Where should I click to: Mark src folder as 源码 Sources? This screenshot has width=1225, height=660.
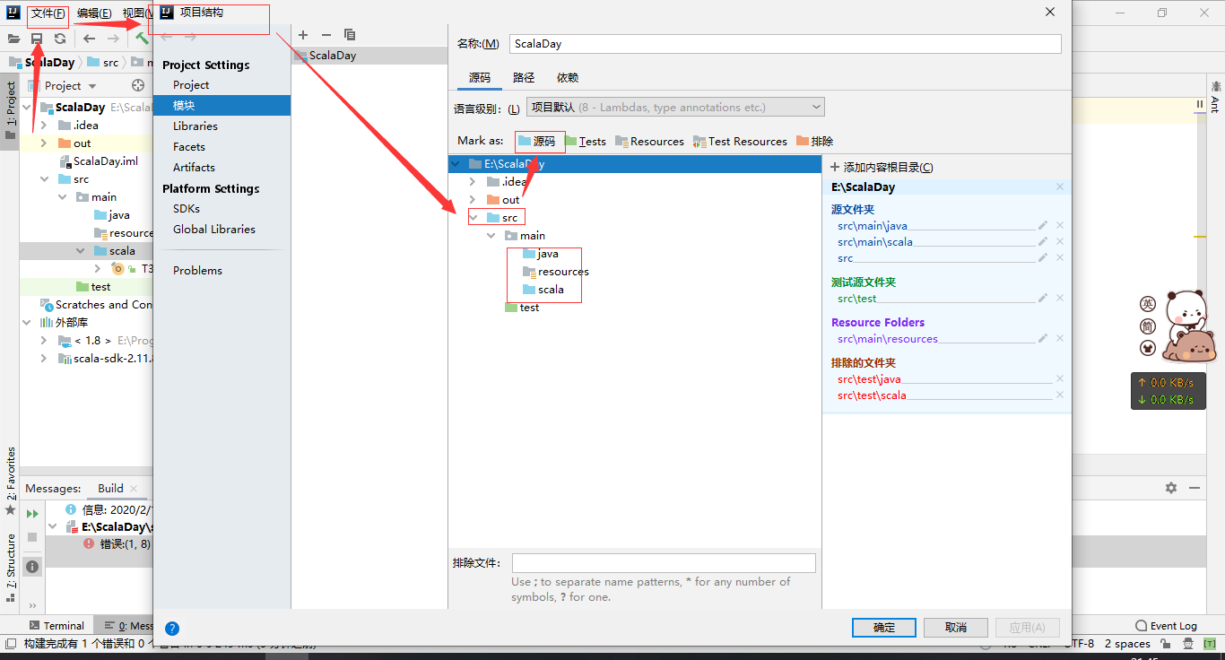coord(541,141)
